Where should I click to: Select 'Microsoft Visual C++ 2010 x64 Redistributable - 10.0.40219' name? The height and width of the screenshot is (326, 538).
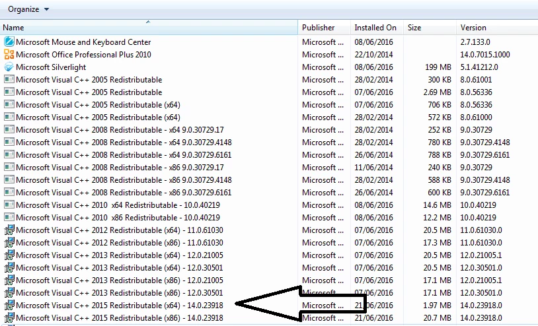(118, 205)
